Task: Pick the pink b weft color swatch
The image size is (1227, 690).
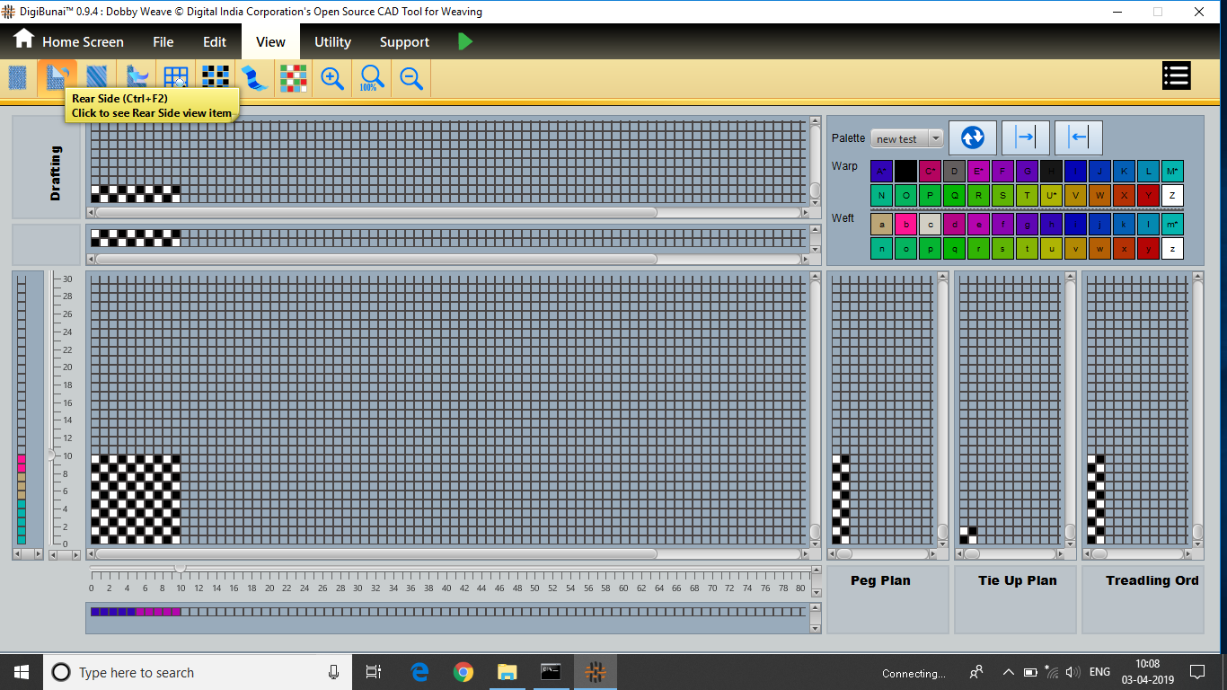Action: pos(905,225)
